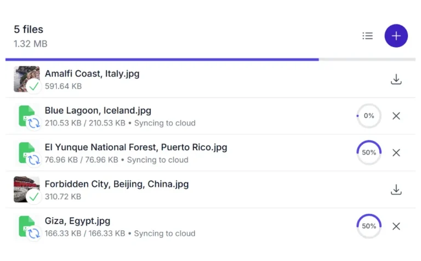Download Amalfi Coast, Italy.jpg

point(396,79)
